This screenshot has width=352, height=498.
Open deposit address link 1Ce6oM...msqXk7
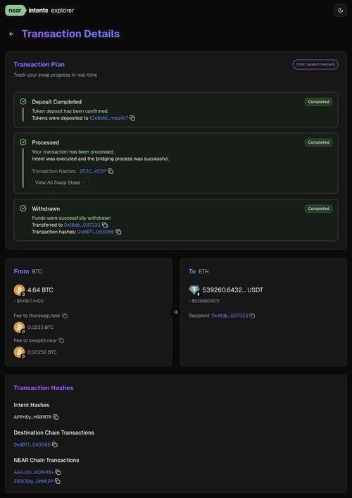click(109, 118)
